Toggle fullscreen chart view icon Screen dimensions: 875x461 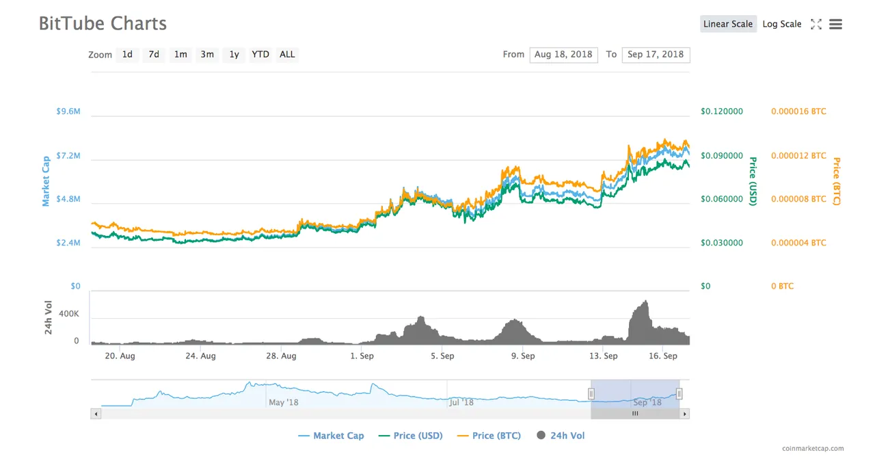pyautogui.click(x=816, y=24)
